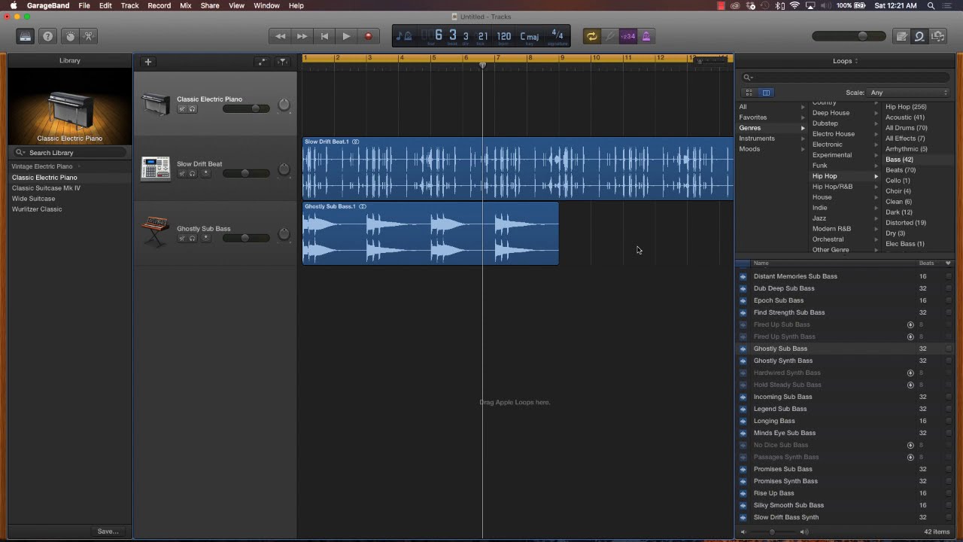This screenshot has width=963, height=542.
Task: Add a new track with plus button
Action: (148, 62)
